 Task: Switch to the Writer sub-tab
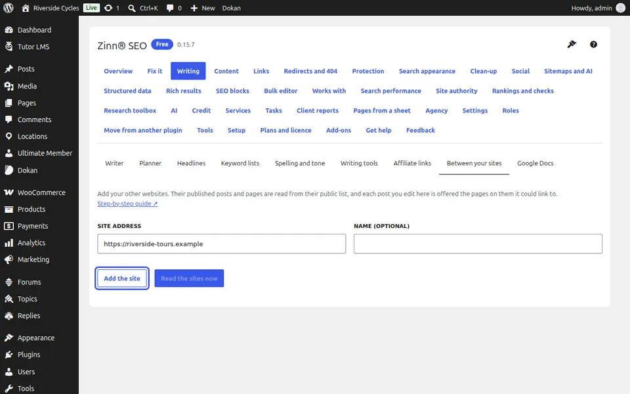pyautogui.click(x=114, y=164)
